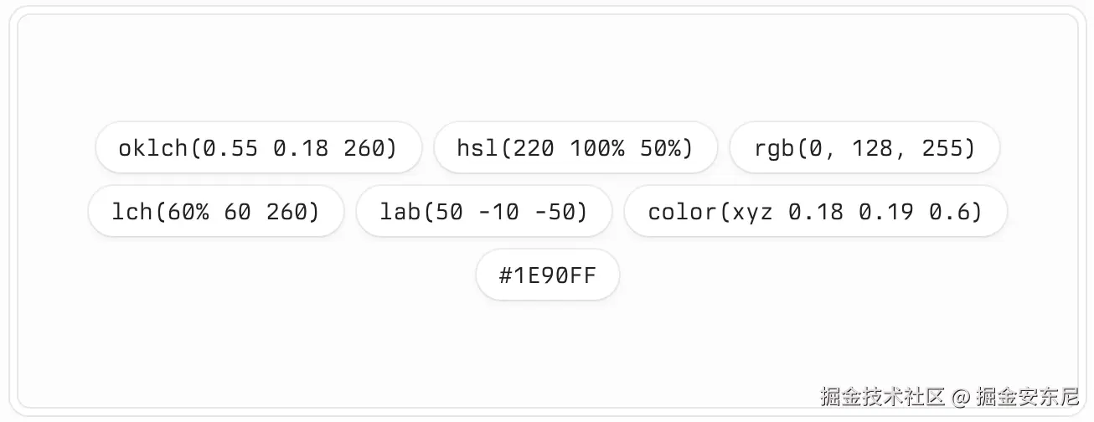This screenshot has height=422, width=1094.
Task: Pick the LCH percentage lightness tag
Action: pos(216,211)
